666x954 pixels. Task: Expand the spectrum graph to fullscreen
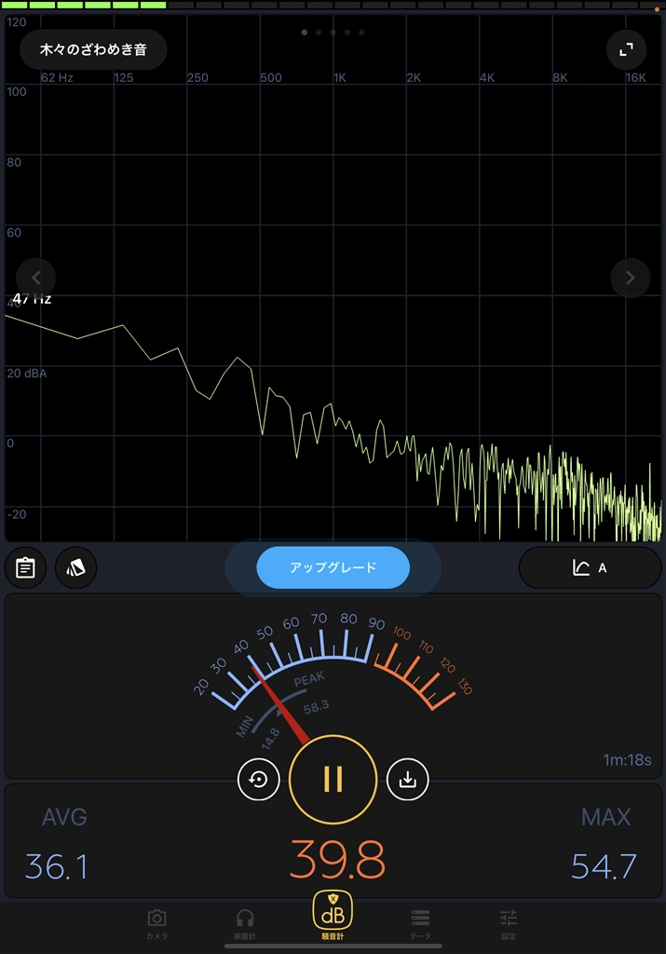[x=626, y=49]
